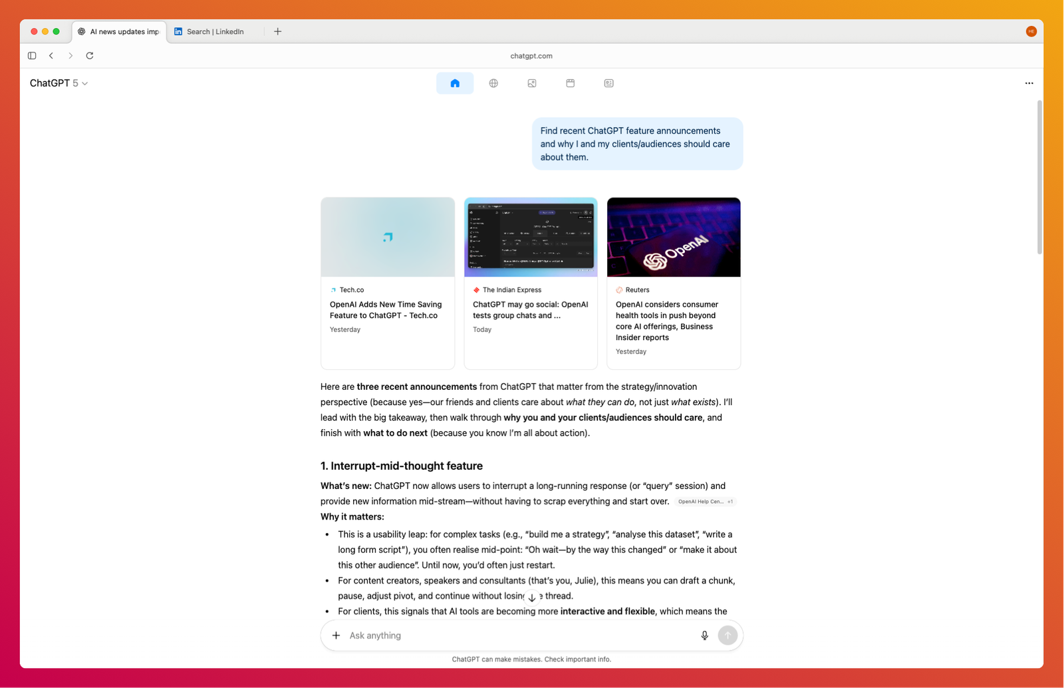
Task: Expand the ChatGPT 5 model dropdown
Action: pyautogui.click(x=59, y=83)
